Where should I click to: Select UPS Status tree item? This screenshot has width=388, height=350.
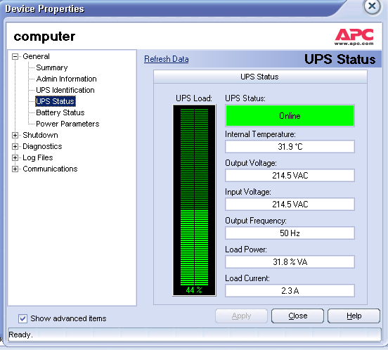[x=56, y=101]
